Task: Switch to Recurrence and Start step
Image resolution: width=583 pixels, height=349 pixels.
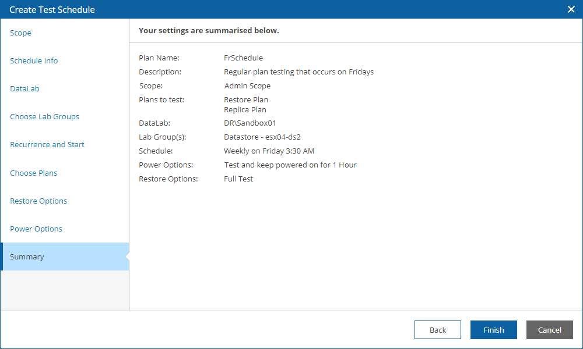Action: [x=47, y=144]
